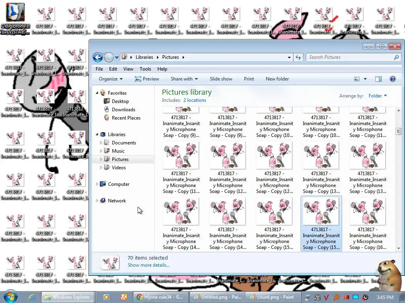Click the library icon in address bar
Image resolution: width=405 pixels, height=303 pixels.
click(124, 57)
